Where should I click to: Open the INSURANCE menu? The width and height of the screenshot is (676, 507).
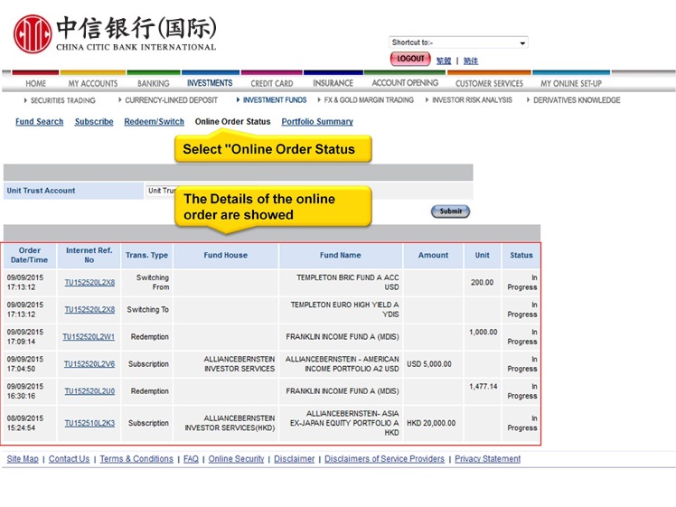pyautogui.click(x=333, y=83)
